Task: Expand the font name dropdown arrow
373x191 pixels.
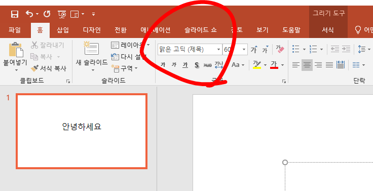Action: point(218,50)
